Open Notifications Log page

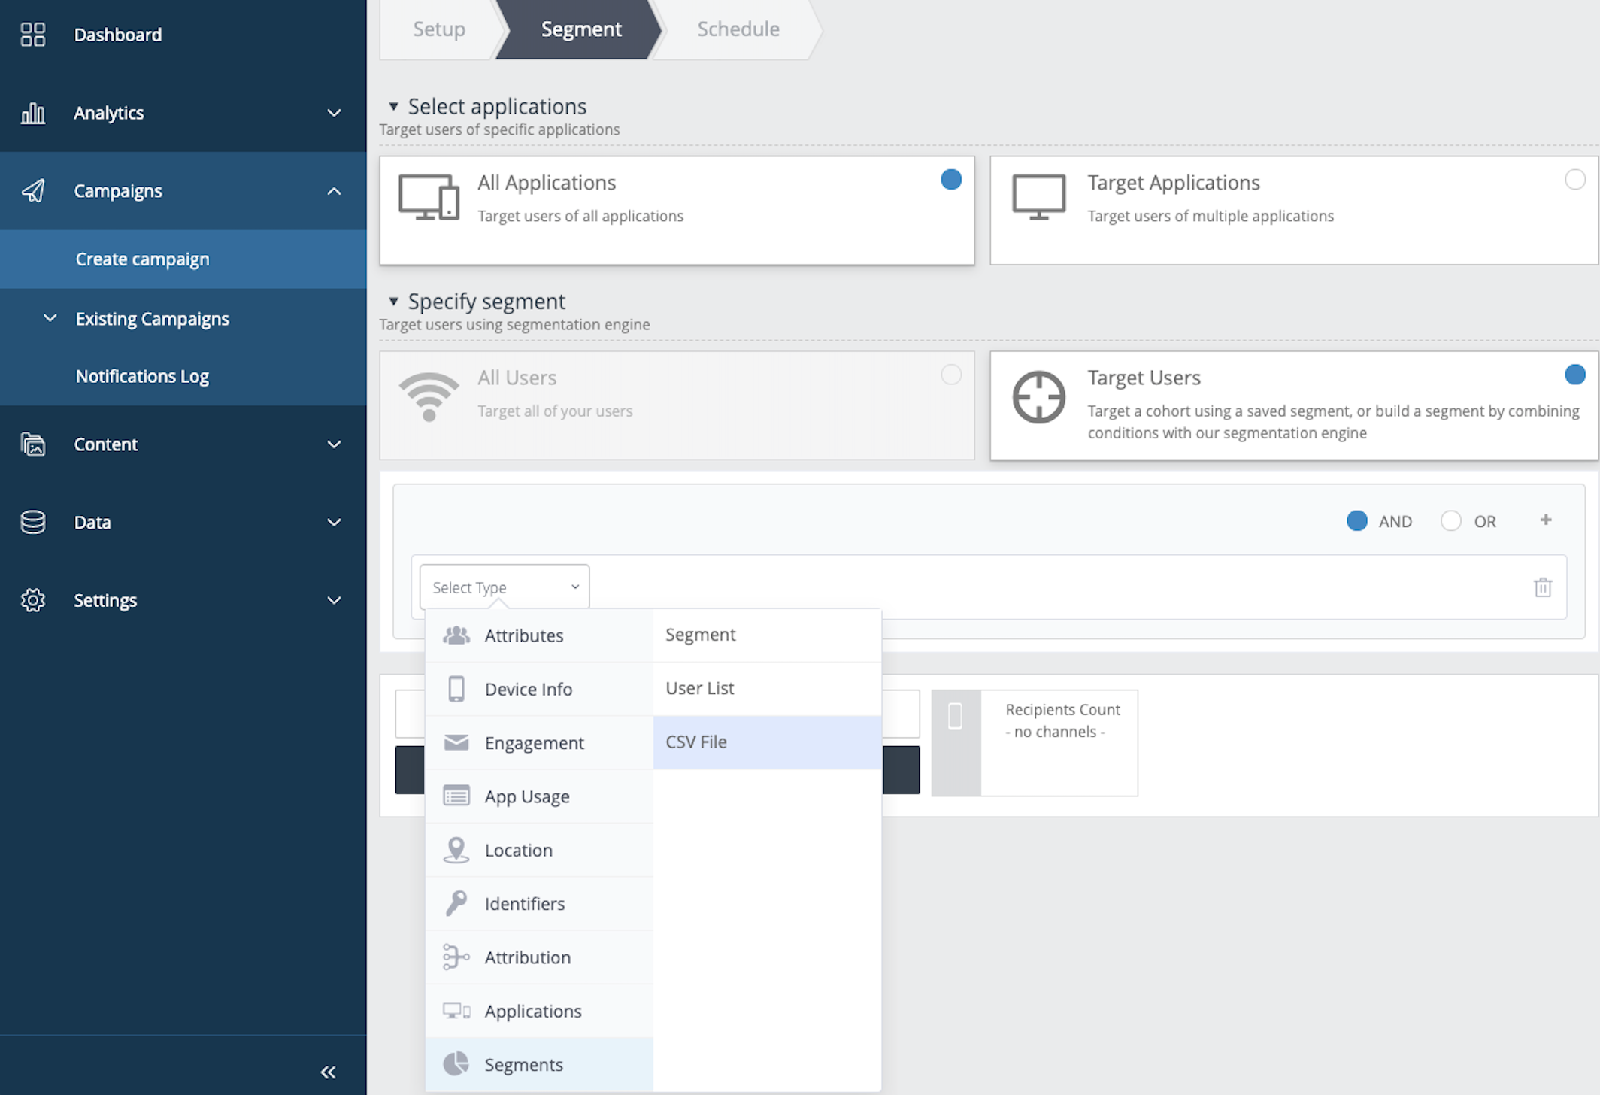142,376
